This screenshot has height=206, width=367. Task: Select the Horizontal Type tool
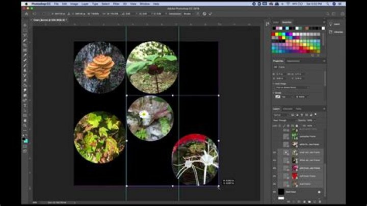(x=25, y=106)
